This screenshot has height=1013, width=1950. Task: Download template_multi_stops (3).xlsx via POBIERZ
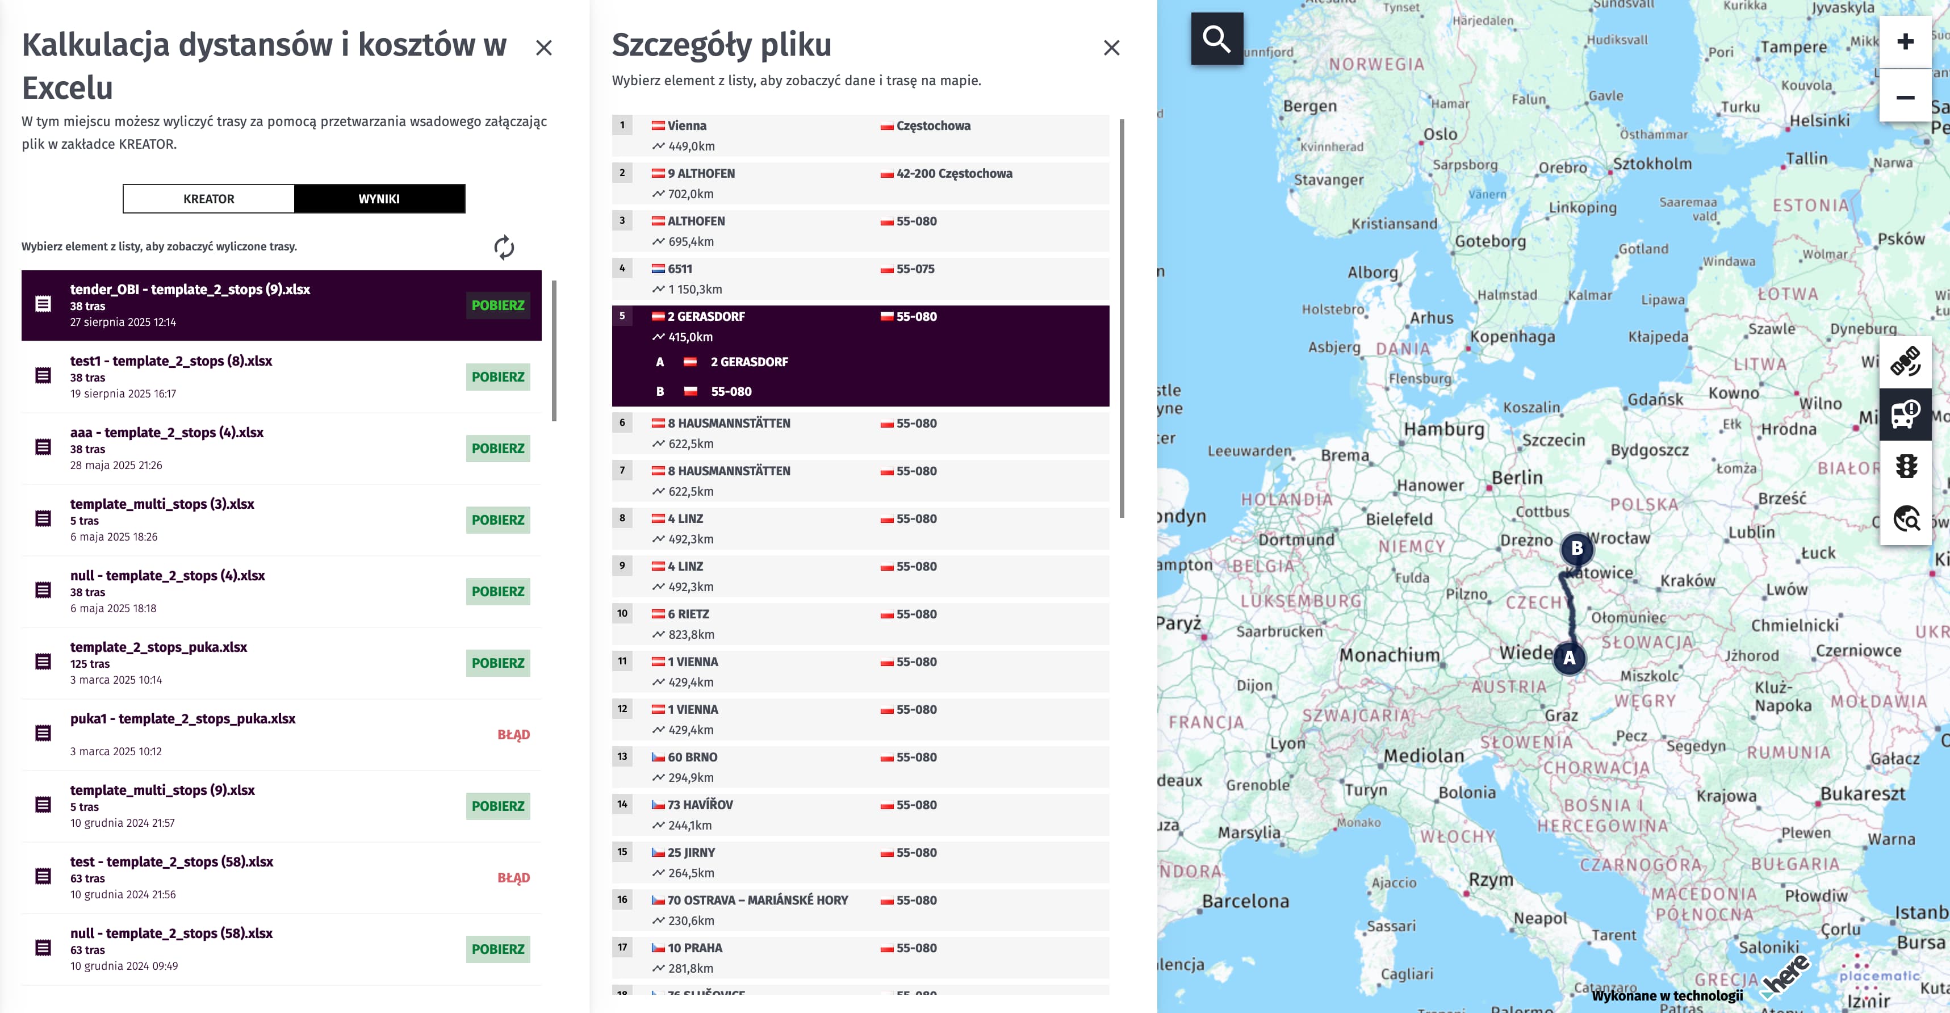click(x=497, y=520)
